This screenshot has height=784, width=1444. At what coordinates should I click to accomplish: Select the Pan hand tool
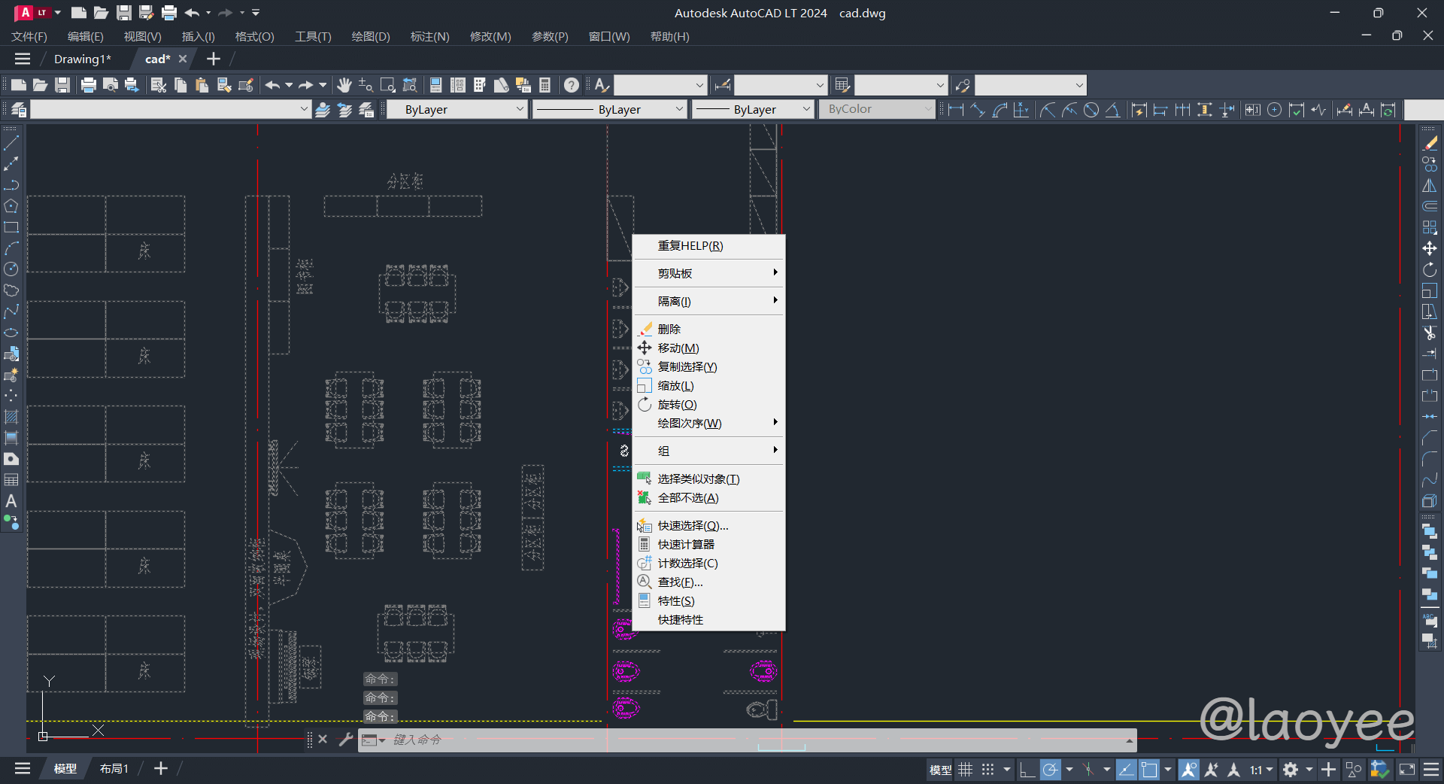click(344, 85)
